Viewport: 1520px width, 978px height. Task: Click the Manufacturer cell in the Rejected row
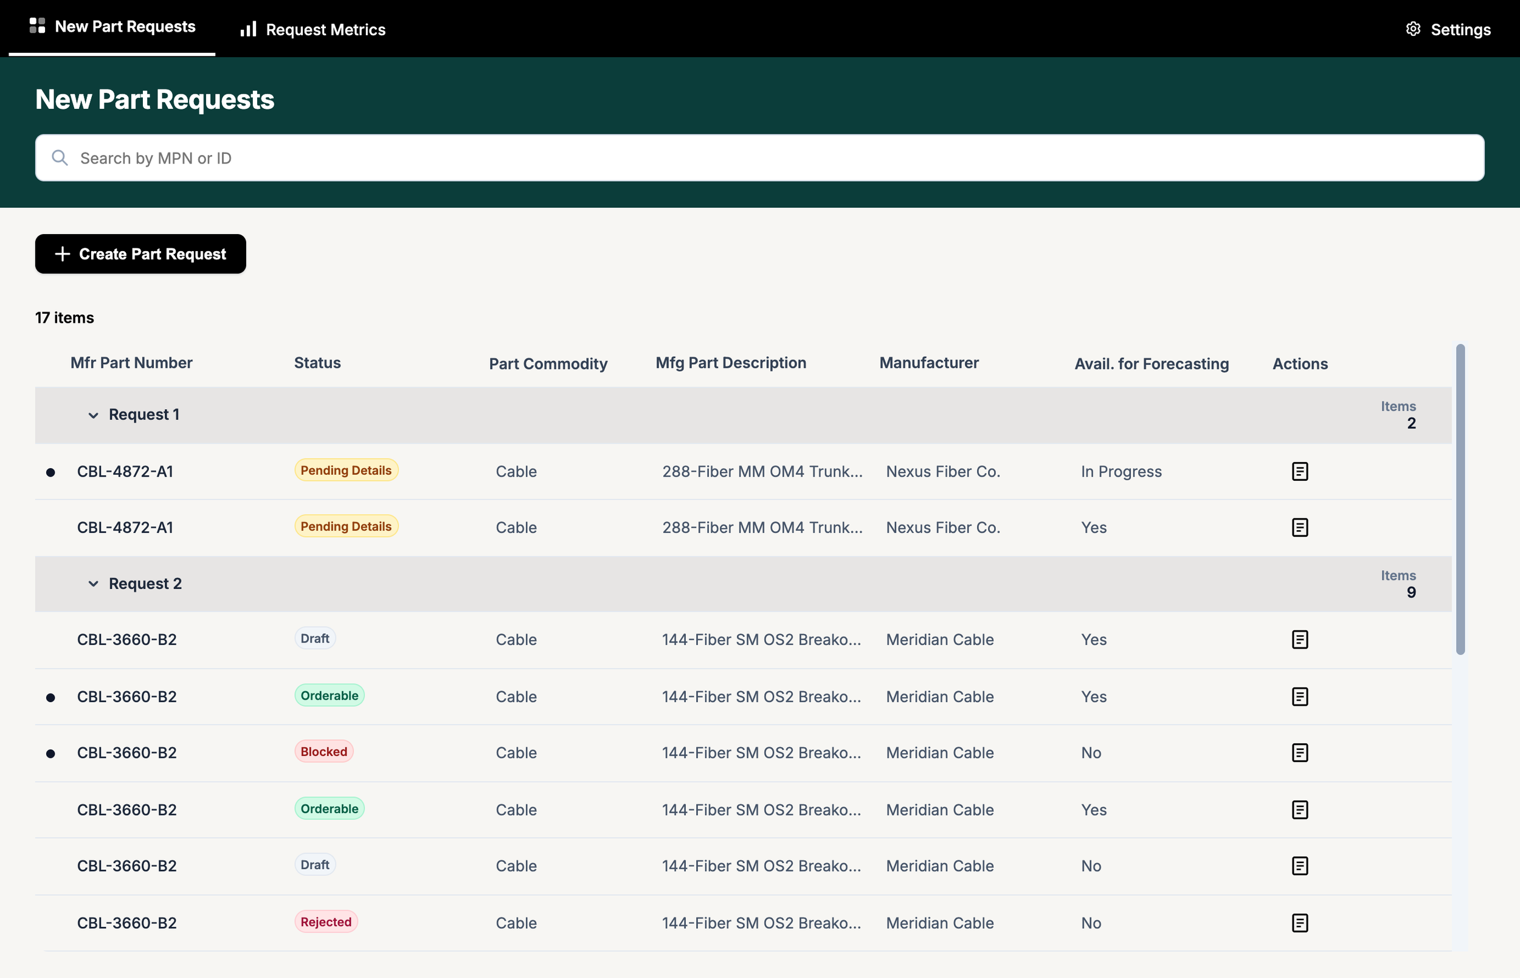[939, 923]
